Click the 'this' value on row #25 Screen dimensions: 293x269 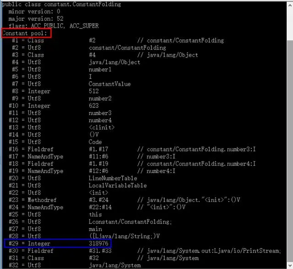[95, 214]
